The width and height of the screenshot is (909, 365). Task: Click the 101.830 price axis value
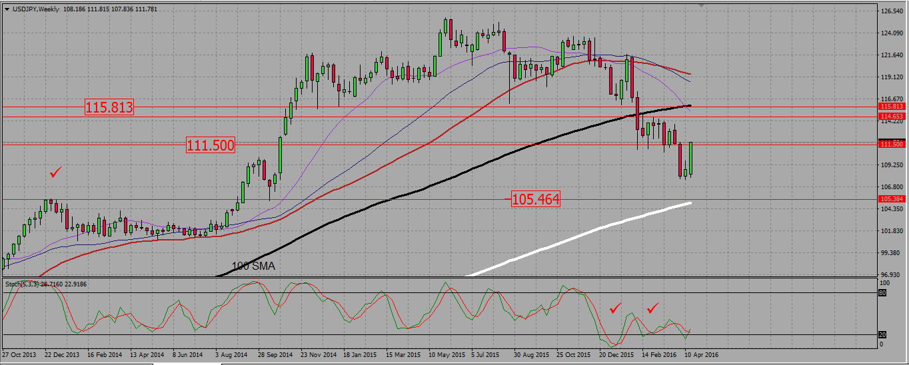892,231
